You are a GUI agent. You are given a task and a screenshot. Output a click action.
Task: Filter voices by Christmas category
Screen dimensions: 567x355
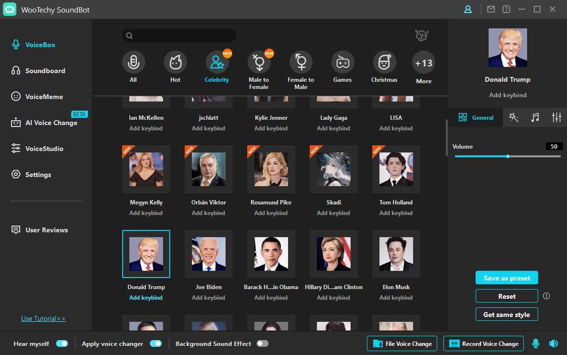pyautogui.click(x=384, y=67)
